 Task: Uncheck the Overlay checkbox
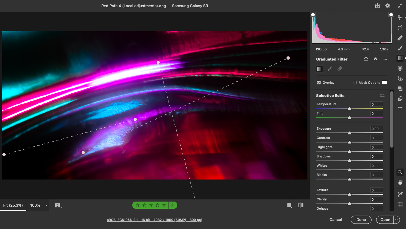click(319, 83)
